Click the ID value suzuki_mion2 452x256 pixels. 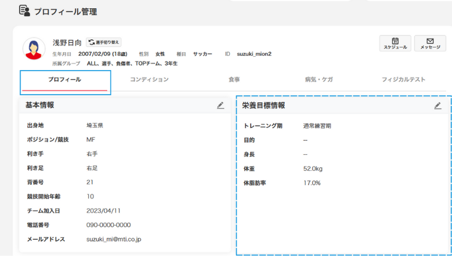coord(254,54)
